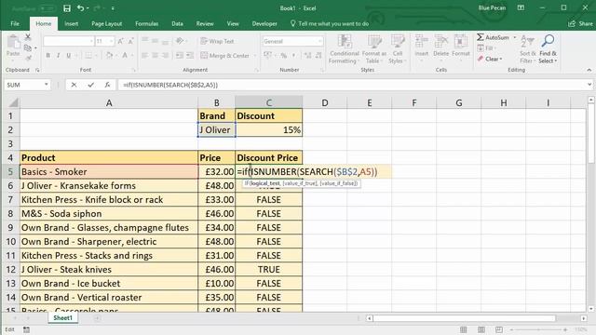Toggle Merge & Center
The image size is (596, 335).
pos(224,56)
